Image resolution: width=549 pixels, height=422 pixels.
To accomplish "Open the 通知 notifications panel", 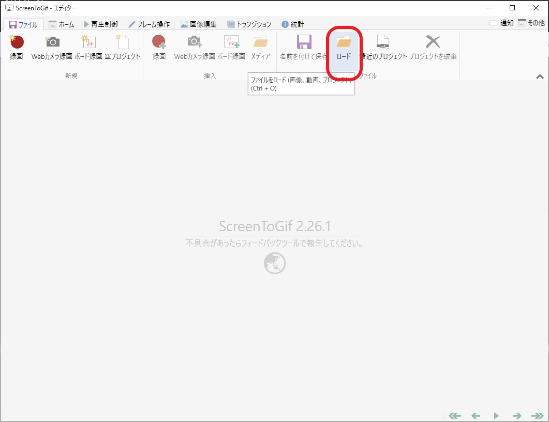I will click(x=500, y=23).
